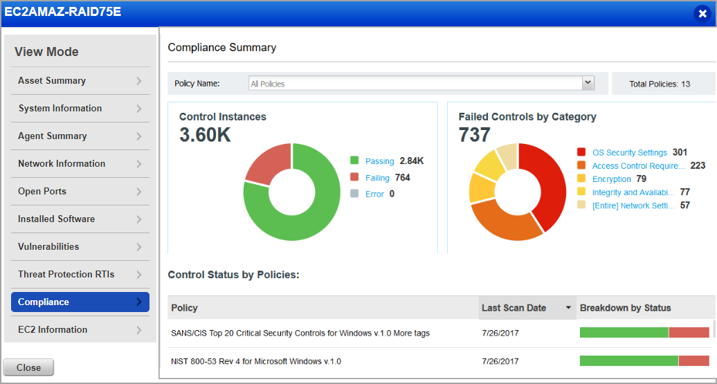Click the System Information chevron arrow

click(x=139, y=109)
